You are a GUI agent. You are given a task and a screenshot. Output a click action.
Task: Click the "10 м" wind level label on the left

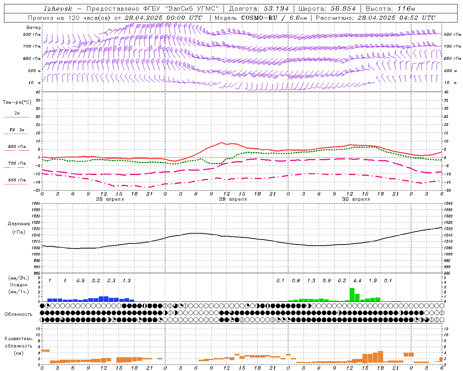pos(34,83)
